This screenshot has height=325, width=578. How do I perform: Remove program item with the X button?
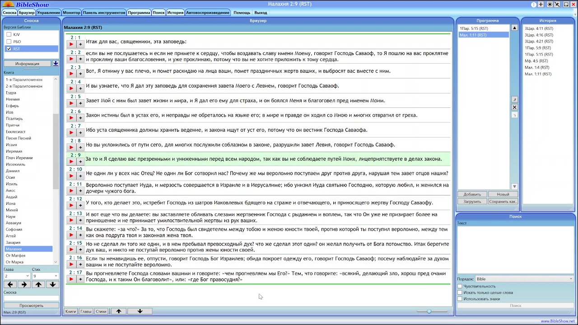pyautogui.click(x=514, y=107)
